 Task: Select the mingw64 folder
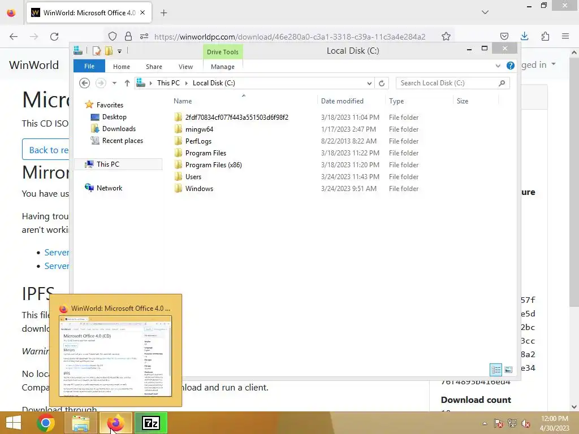(199, 129)
